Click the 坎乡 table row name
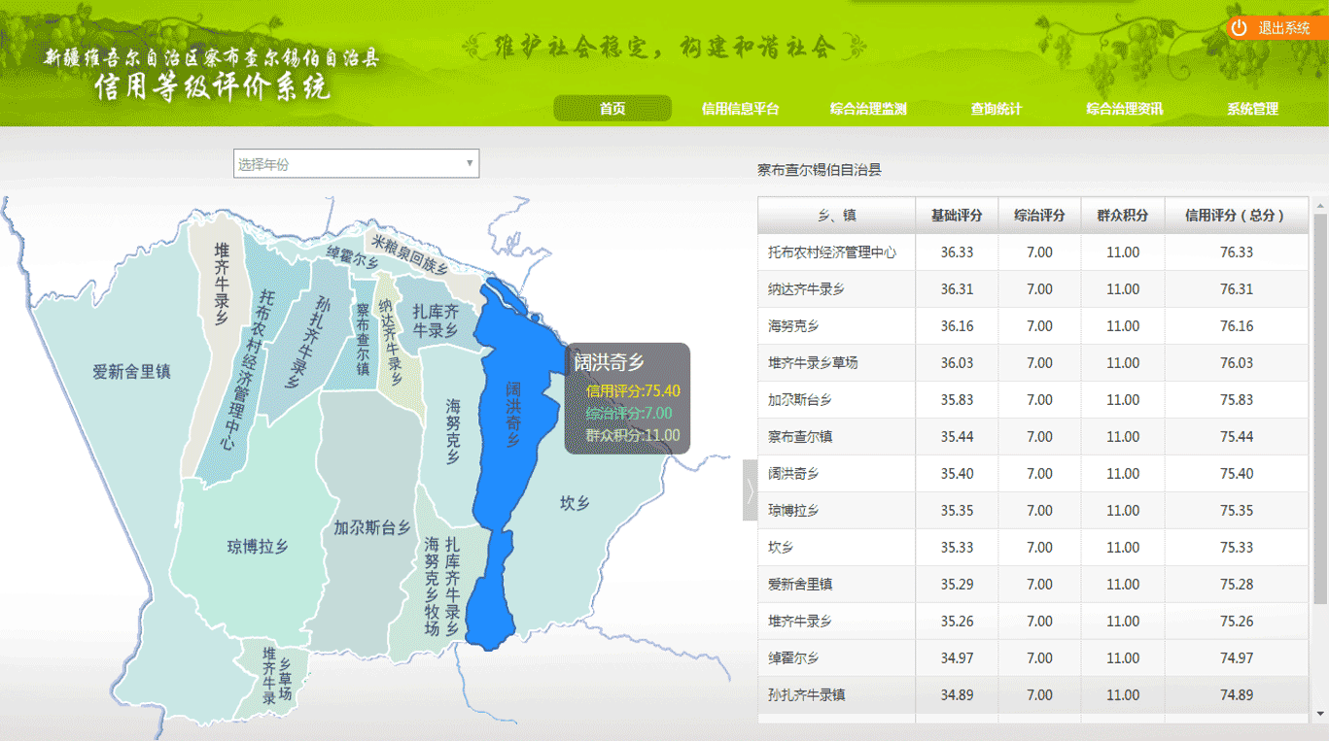Viewport: 1329px width, 741px height. 781,548
